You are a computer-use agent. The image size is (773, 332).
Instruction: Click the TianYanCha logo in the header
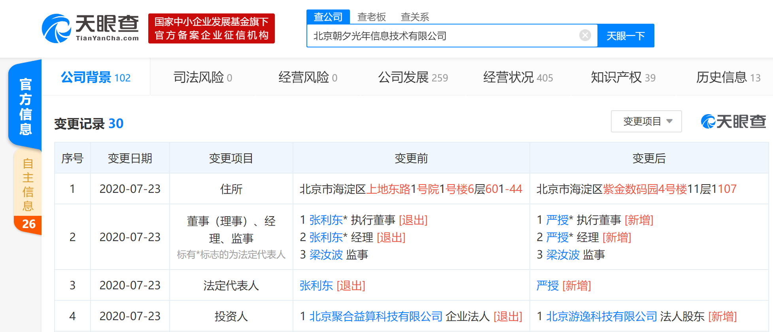coord(91,28)
